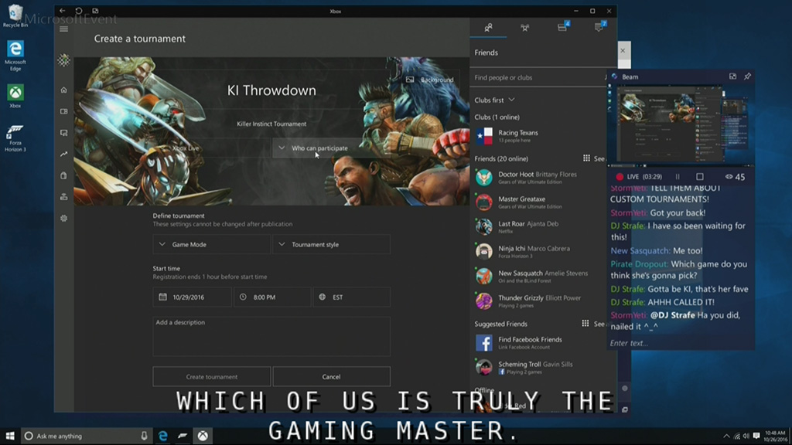
Task: Click the grid icon beside Friends (20 online)
Action: [586, 158]
